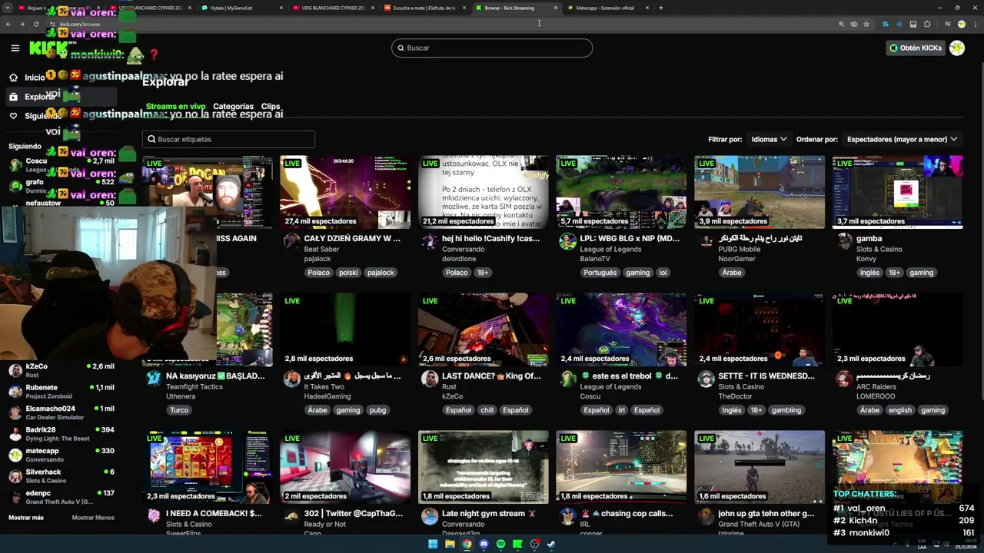Open File Explorer from the taskbar
The width and height of the screenshot is (984, 553).
[x=450, y=544]
